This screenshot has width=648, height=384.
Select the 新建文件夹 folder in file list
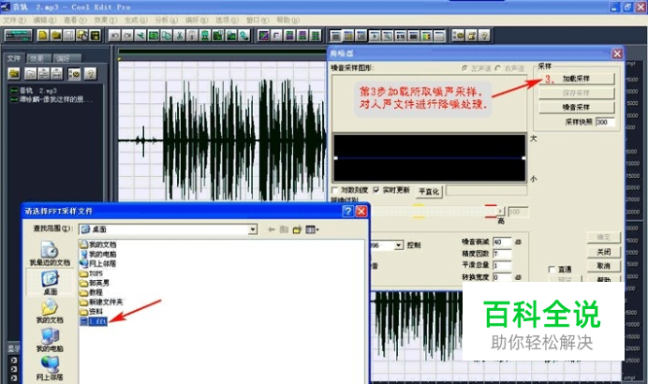click(x=101, y=303)
